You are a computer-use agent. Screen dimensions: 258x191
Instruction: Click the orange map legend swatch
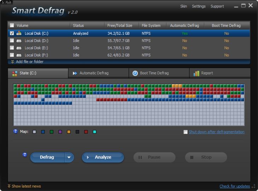(x=69, y=132)
